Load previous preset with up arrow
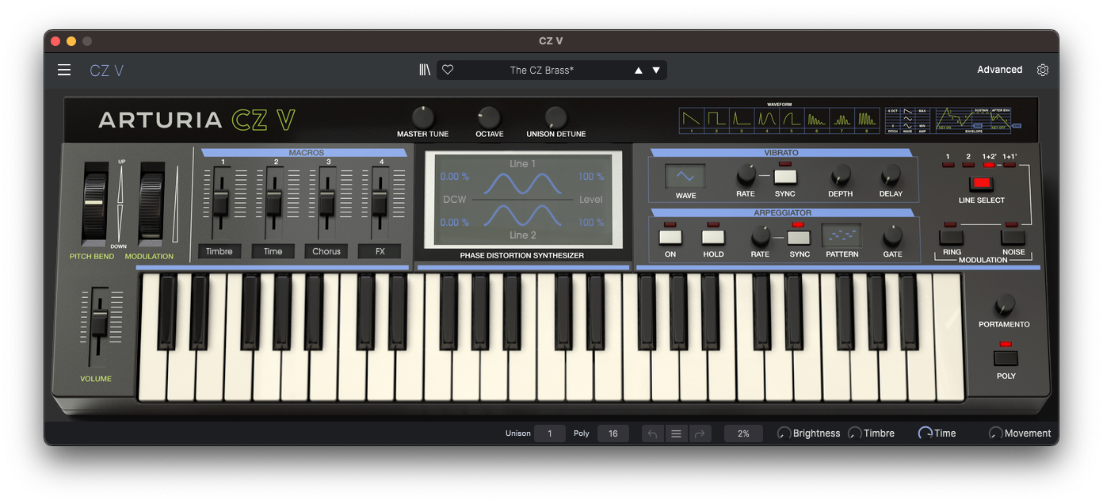The width and height of the screenshot is (1103, 504). tap(639, 70)
